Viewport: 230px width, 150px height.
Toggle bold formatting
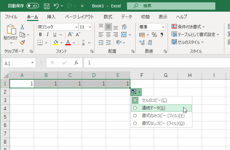(x=40, y=34)
